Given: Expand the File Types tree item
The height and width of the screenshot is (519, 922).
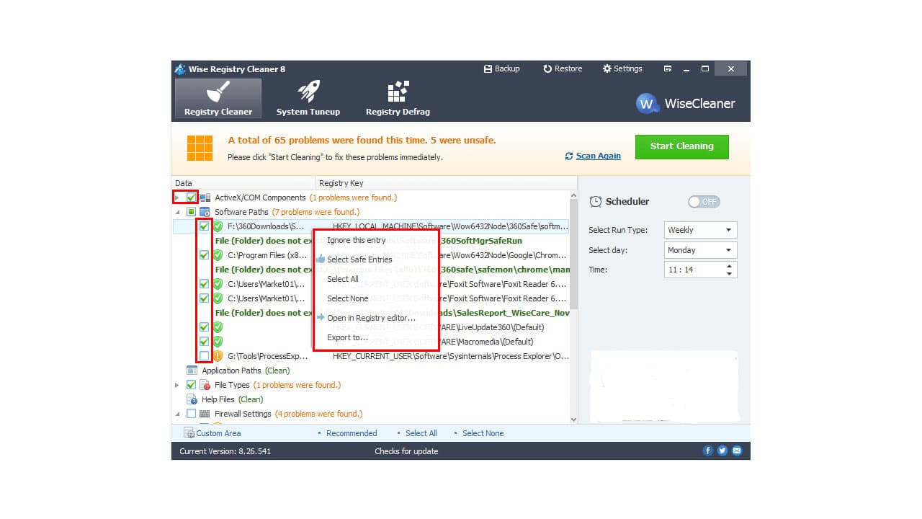Looking at the screenshot, I should [x=176, y=385].
